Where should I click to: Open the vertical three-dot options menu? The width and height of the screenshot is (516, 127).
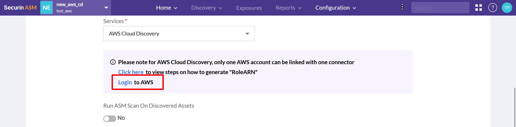coord(402,7)
